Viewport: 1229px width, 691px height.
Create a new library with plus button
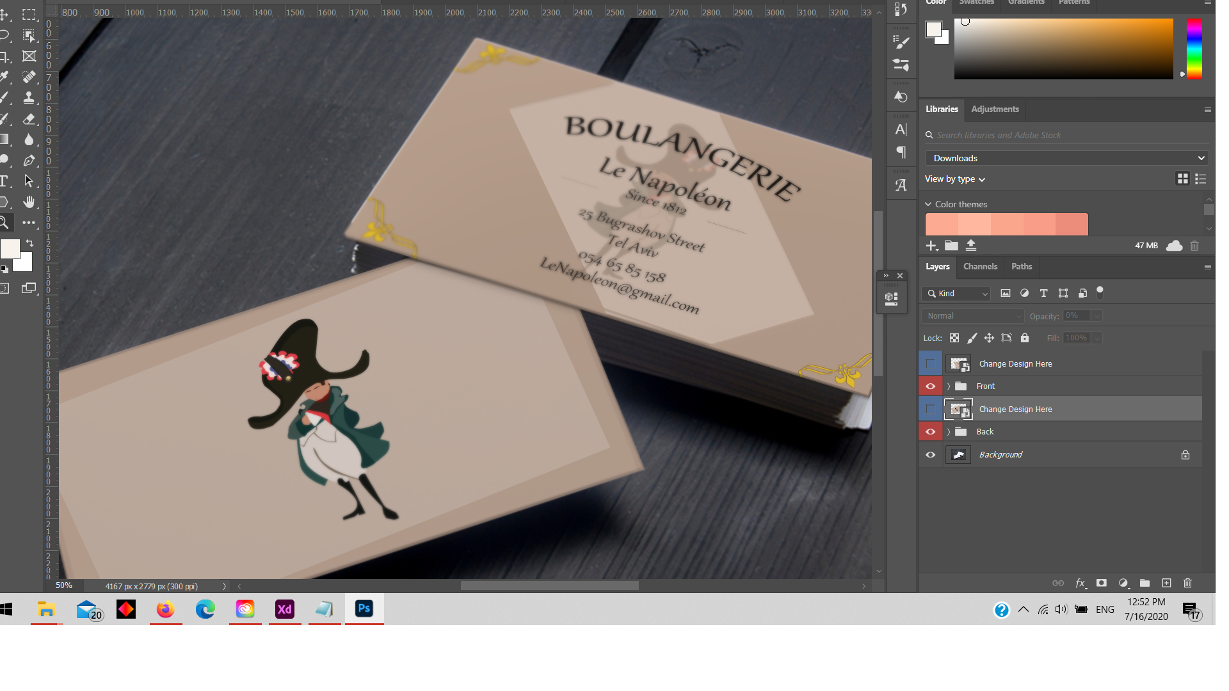(931, 246)
